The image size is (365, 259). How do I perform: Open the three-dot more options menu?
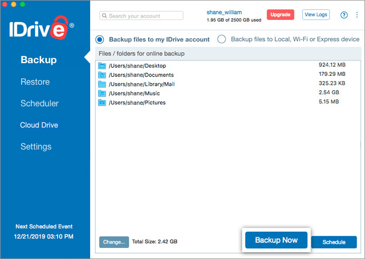coord(357,15)
